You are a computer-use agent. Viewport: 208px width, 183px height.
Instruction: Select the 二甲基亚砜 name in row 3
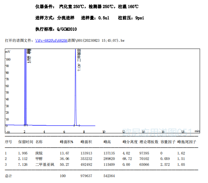[43, 165]
